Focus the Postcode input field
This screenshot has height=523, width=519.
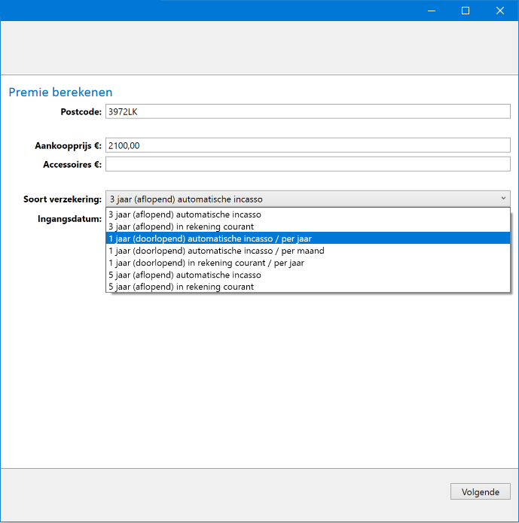click(x=308, y=111)
